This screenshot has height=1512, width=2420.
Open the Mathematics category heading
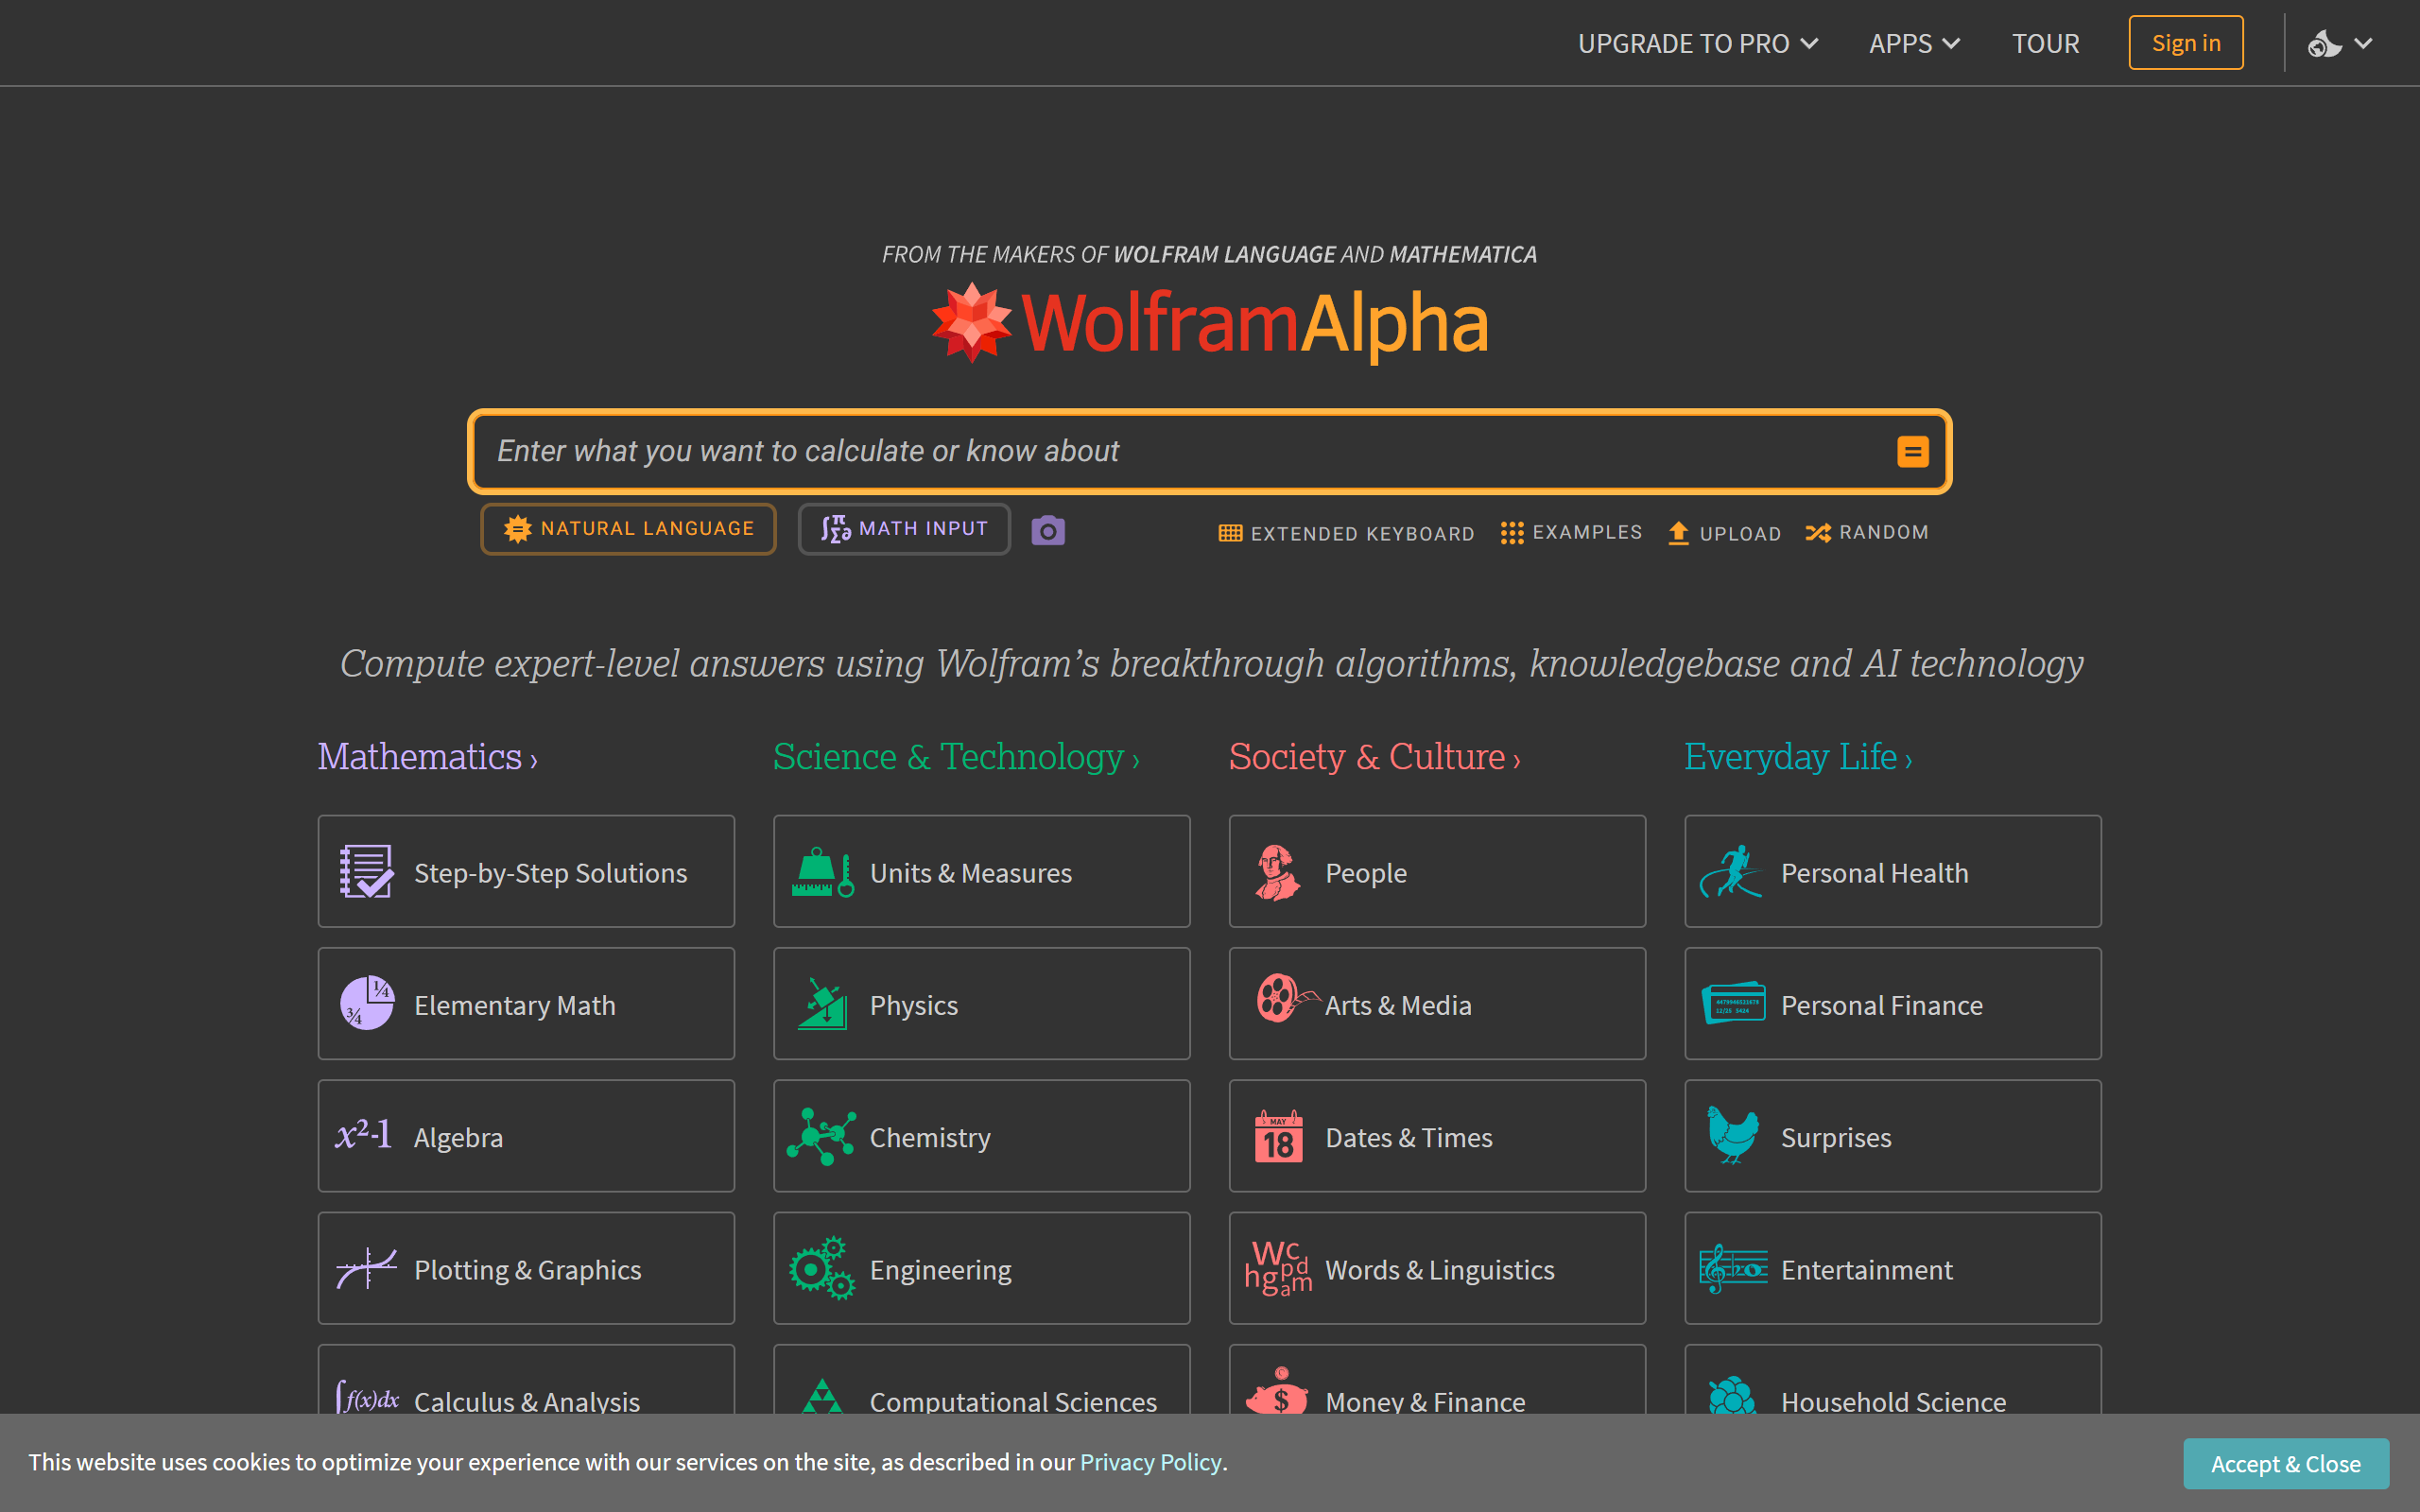pyautogui.click(x=427, y=757)
